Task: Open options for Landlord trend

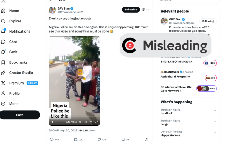Action: click(215, 110)
